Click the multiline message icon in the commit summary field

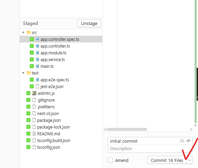[189, 141]
